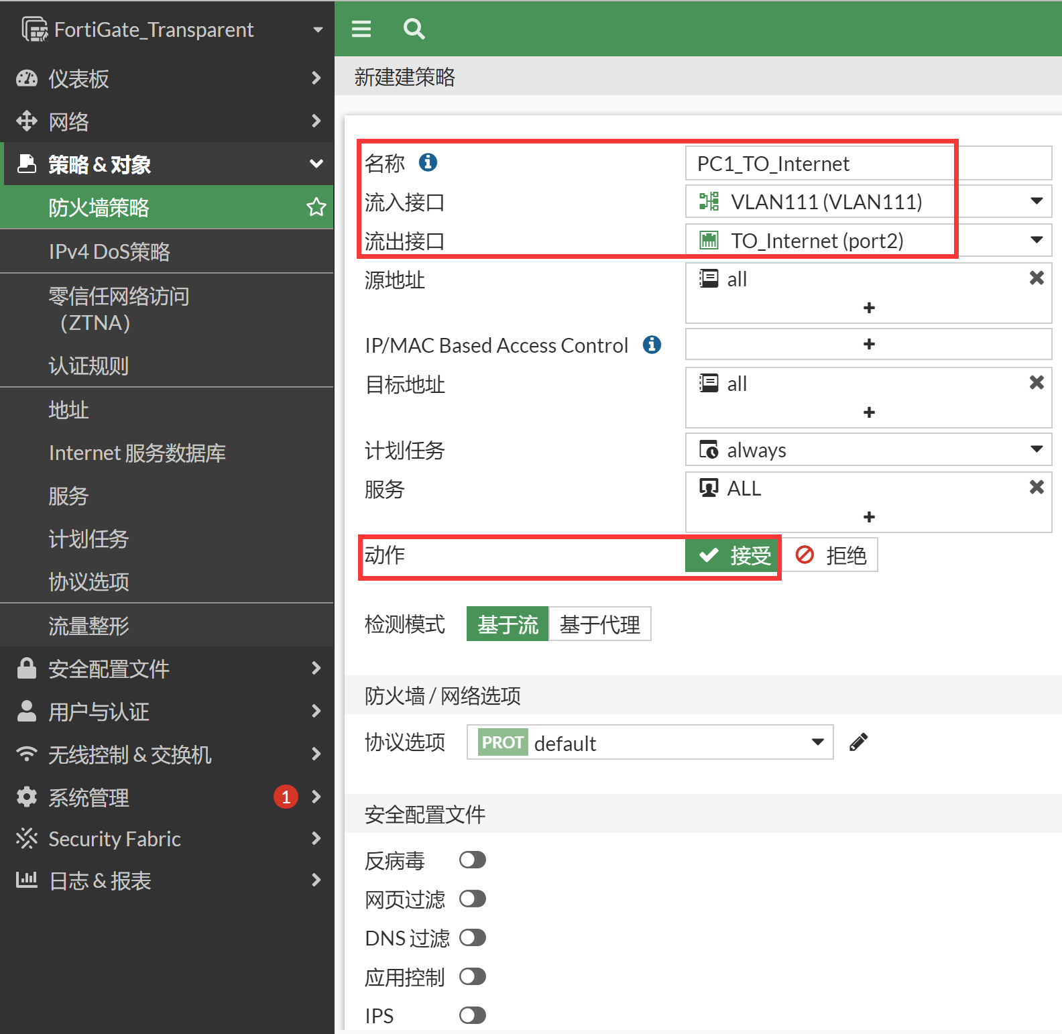Enable the 反病毒 toggle
1062x1034 pixels.
pos(472,860)
